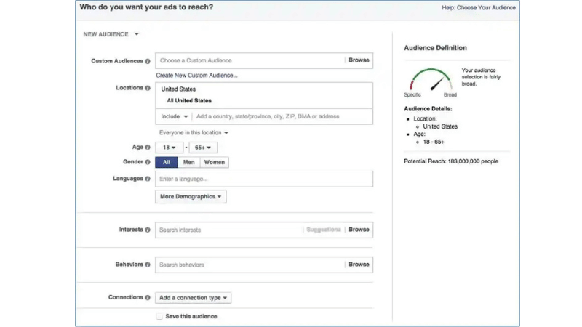This screenshot has width=582, height=327.
Task: Click Potential Reach 183,000,000 people text
Action: [451, 161]
